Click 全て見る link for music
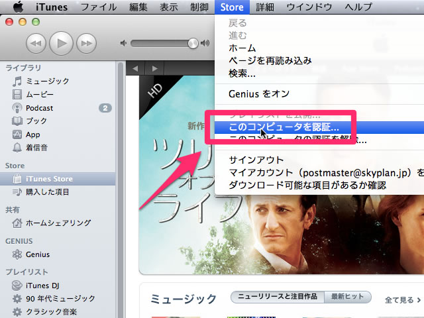The image size is (424, 318). click(x=402, y=300)
